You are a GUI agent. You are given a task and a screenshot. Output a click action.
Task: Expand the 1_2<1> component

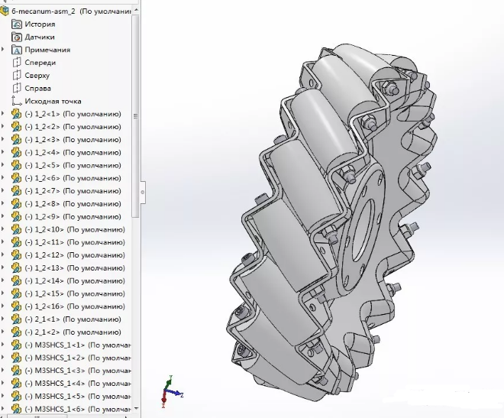[3, 114]
